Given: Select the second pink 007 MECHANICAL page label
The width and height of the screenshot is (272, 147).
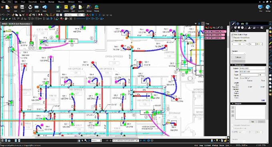Looking at the screenshot, I should [215, 35].
